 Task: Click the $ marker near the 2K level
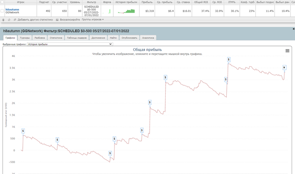click(150, 102)
